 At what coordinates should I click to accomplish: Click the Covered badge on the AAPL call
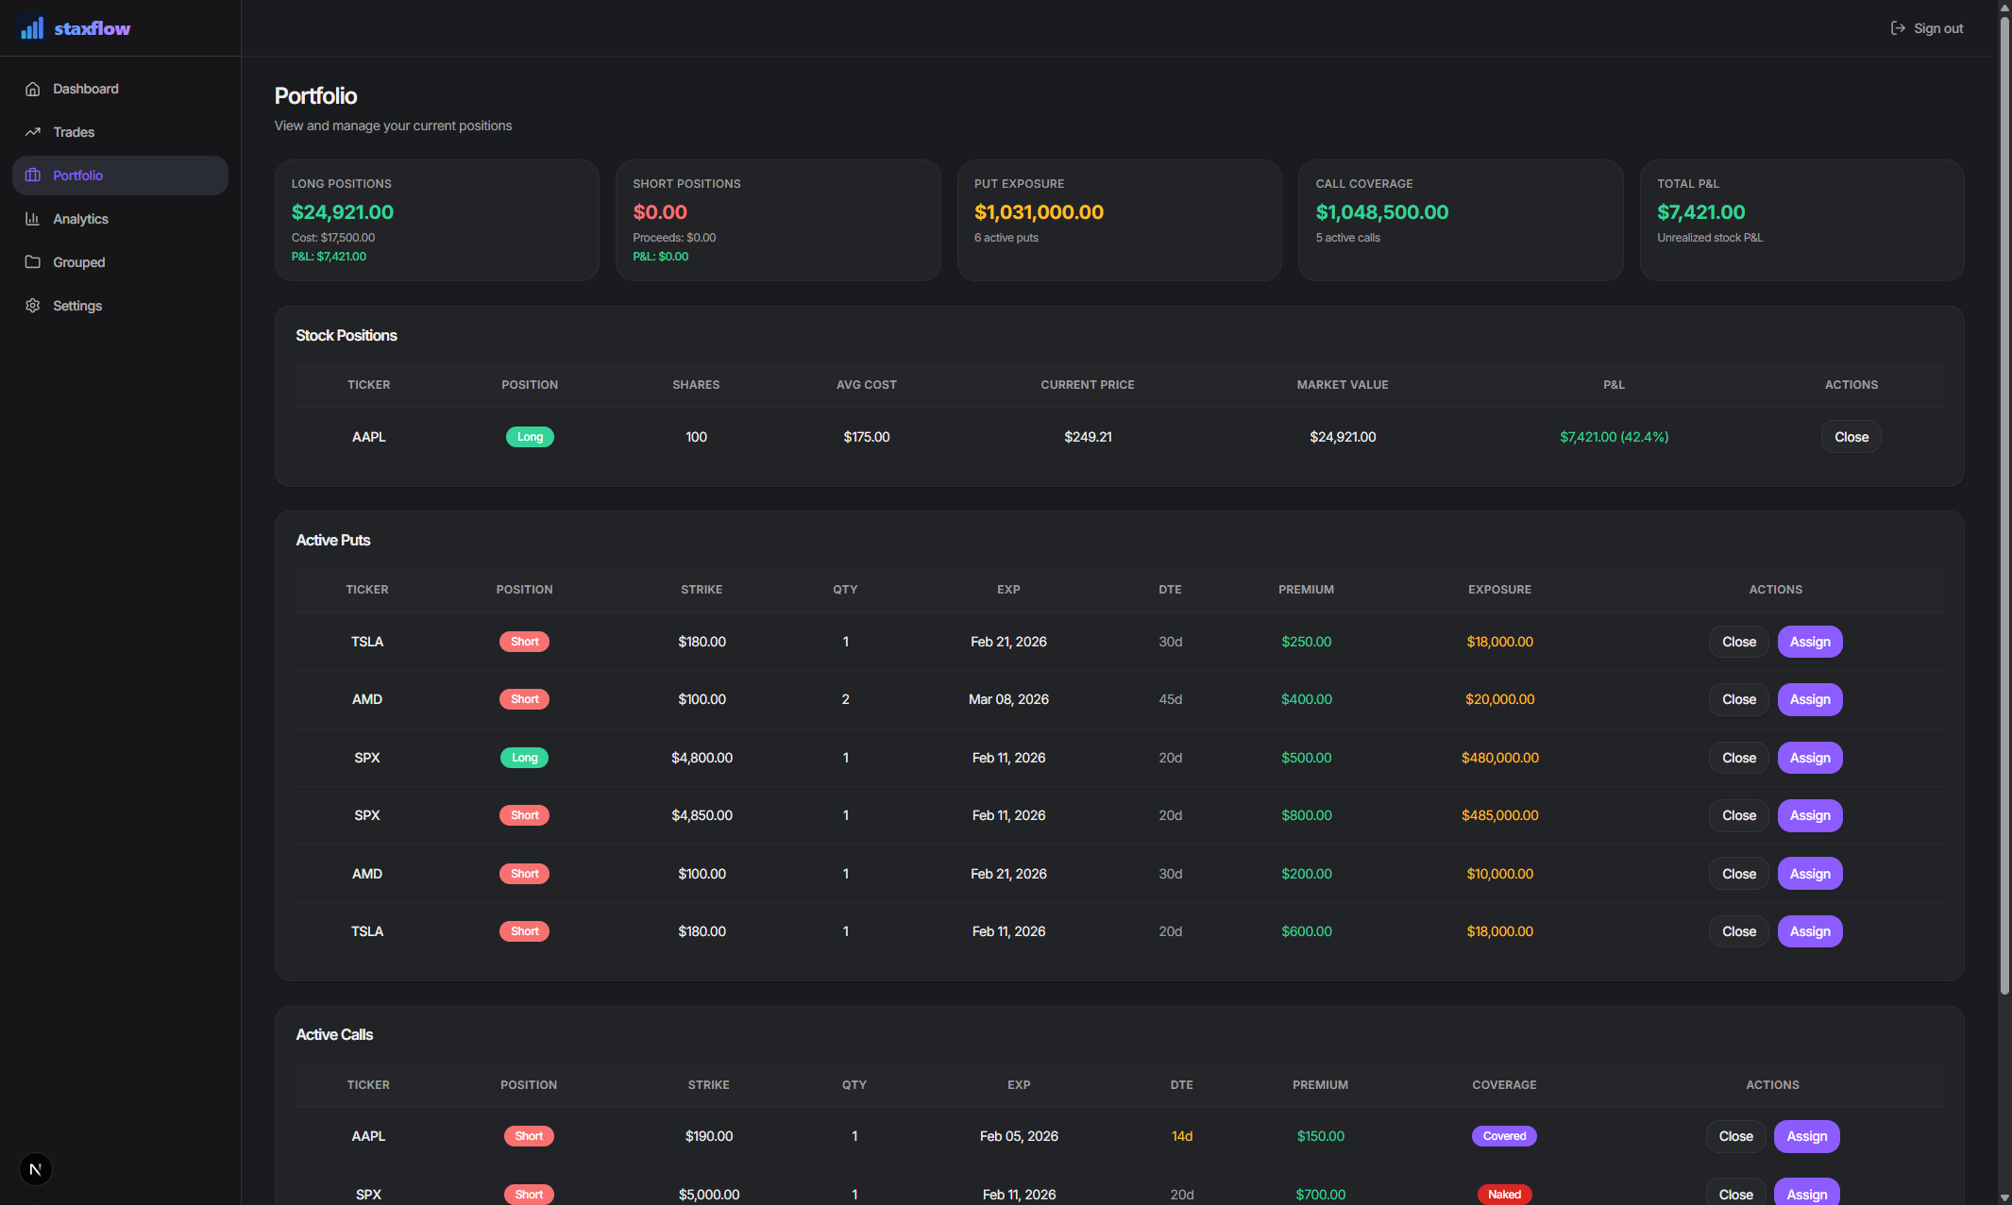point(1504,1136)
